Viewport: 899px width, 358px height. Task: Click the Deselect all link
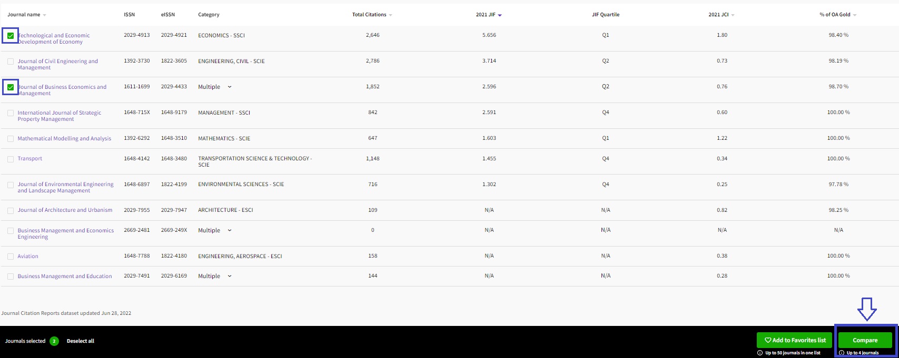(x=81, y=341)
